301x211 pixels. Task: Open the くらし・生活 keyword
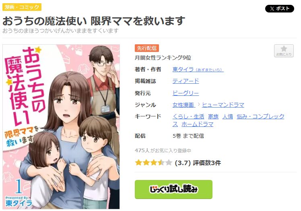coord(188,116)
